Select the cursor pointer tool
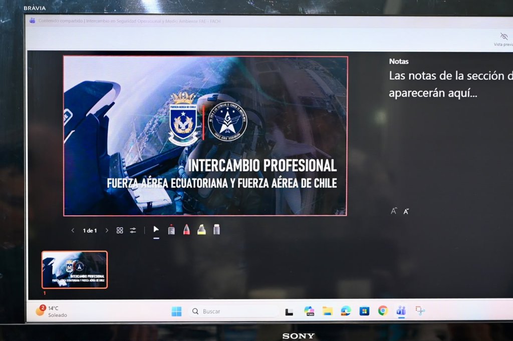 (156, 229)
